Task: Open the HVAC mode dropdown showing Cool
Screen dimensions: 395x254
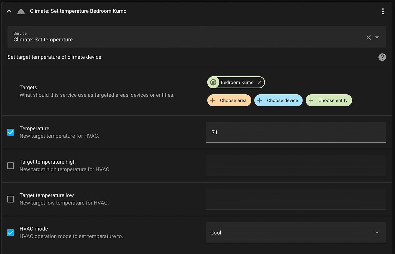Action: coord(377,233)
